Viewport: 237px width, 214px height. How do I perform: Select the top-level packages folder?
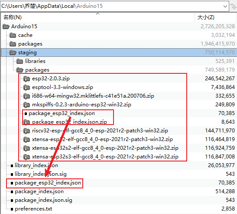pyautogui.click(x=30, y=44)
